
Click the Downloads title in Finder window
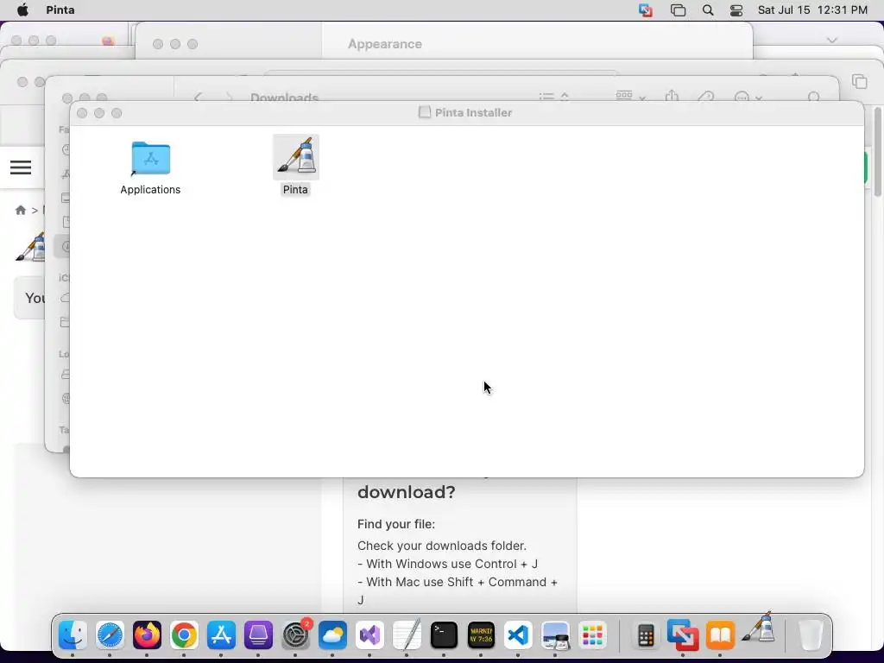284,98
